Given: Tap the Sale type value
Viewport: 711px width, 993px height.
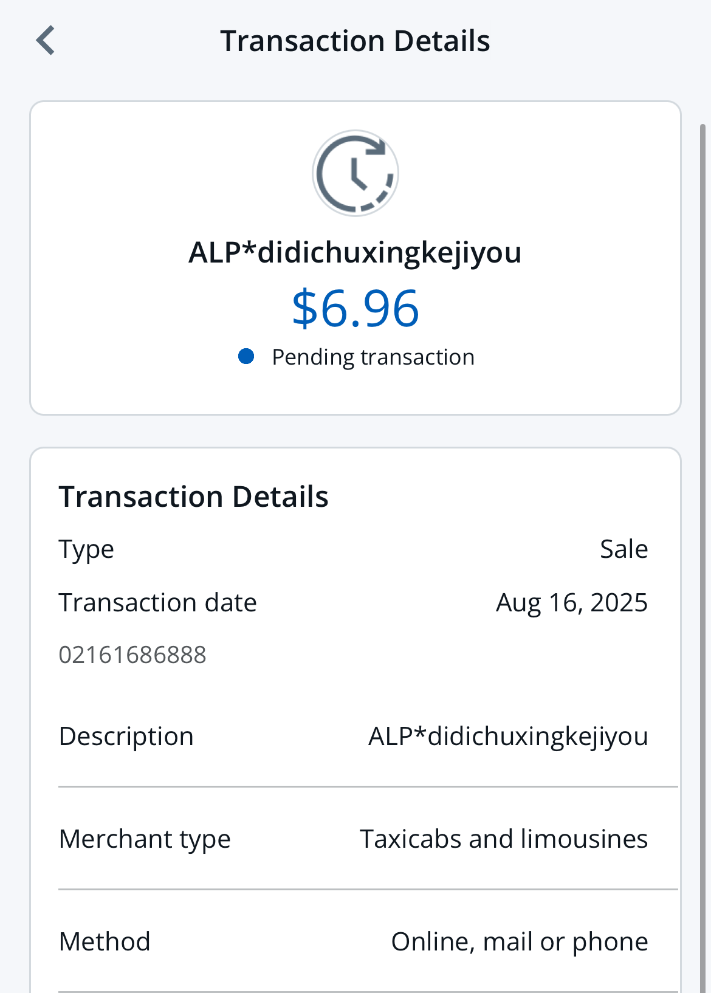Looking at the screenshot, I should click(623, 549).
